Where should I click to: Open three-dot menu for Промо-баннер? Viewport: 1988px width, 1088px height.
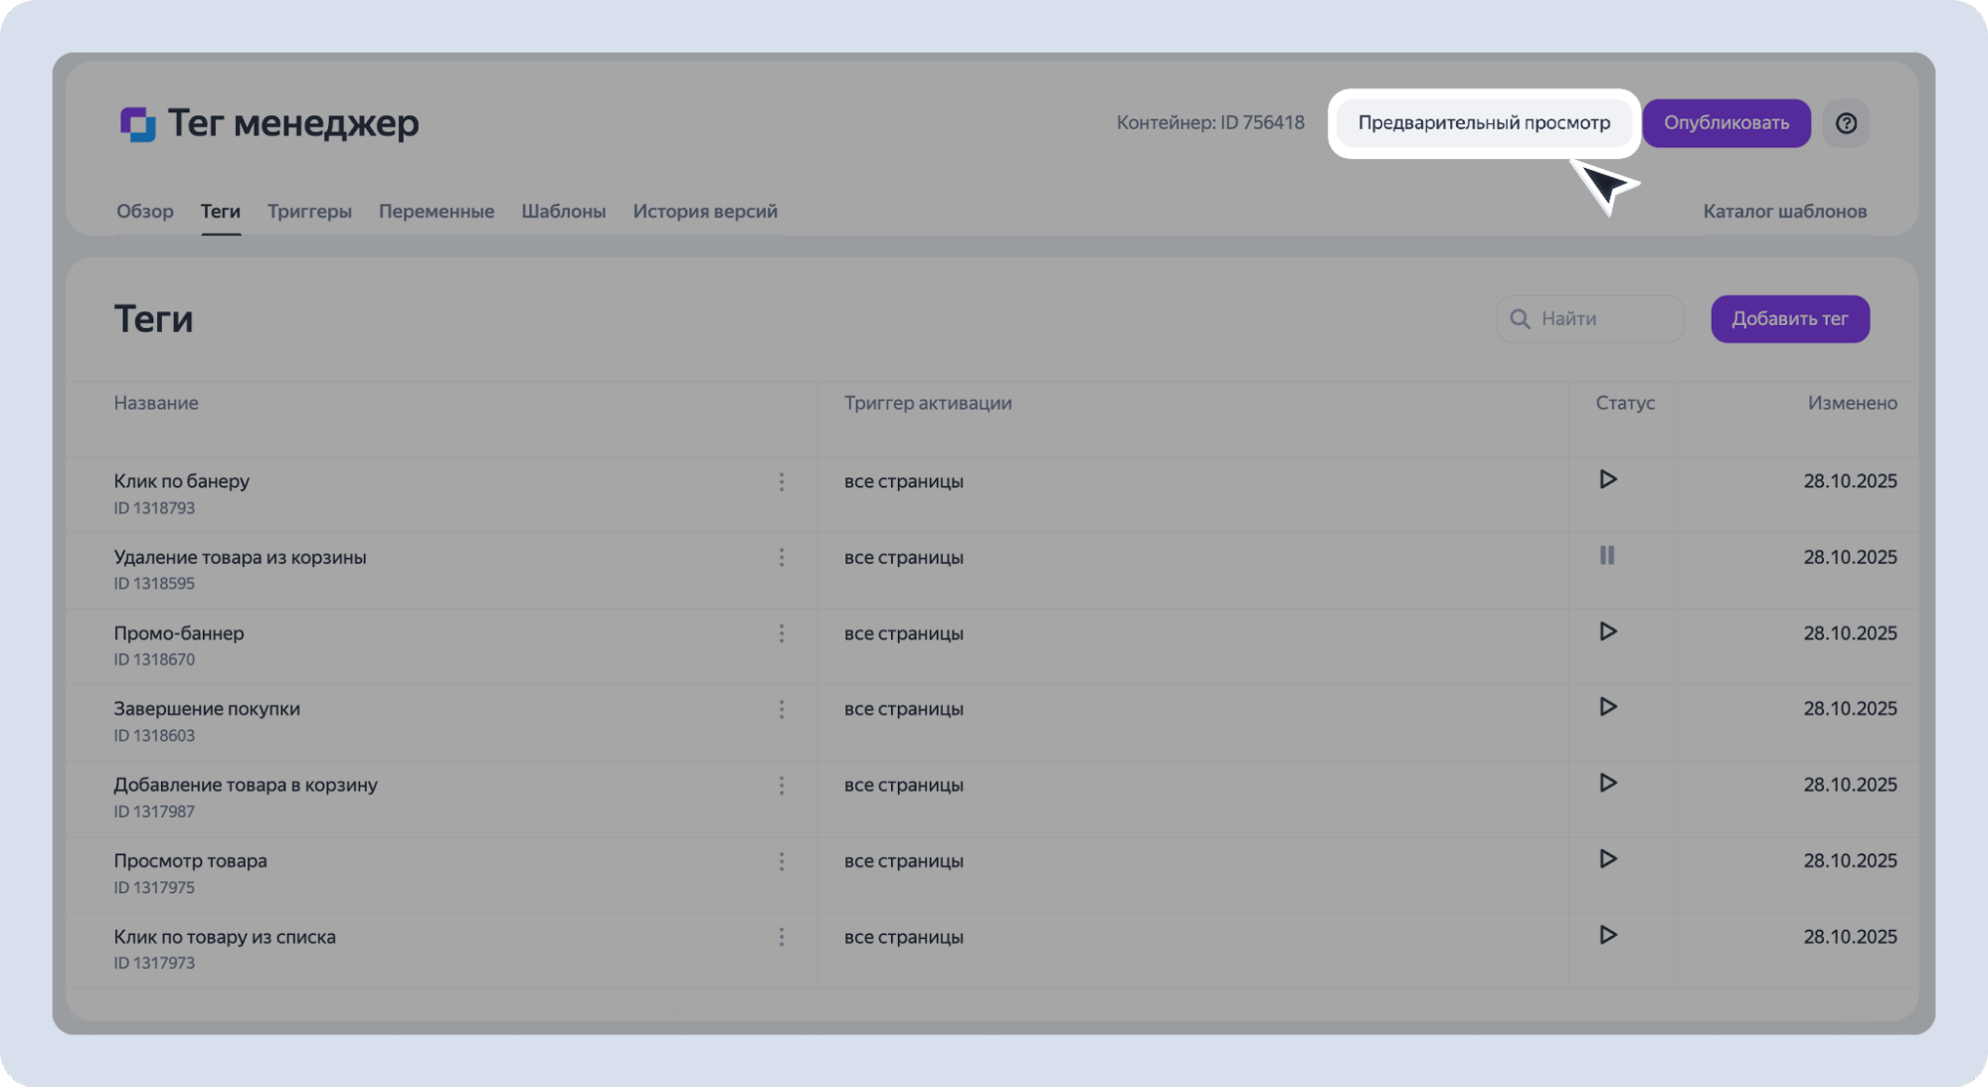click(782, 634)
